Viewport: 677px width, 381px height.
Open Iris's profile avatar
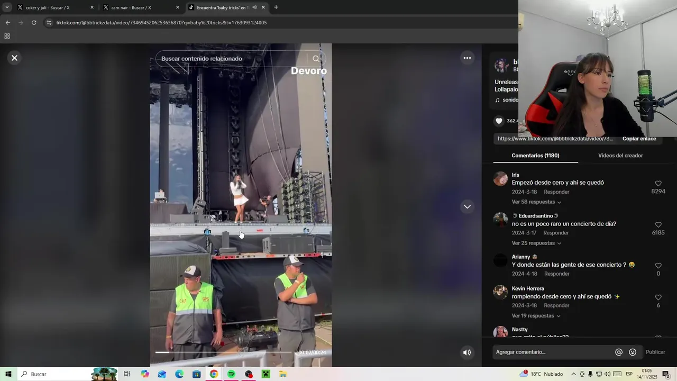[x=500, y=179]
